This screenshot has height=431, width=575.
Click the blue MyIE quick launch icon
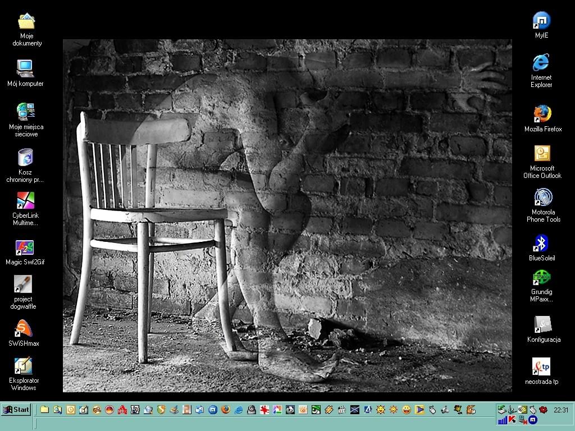213,410
